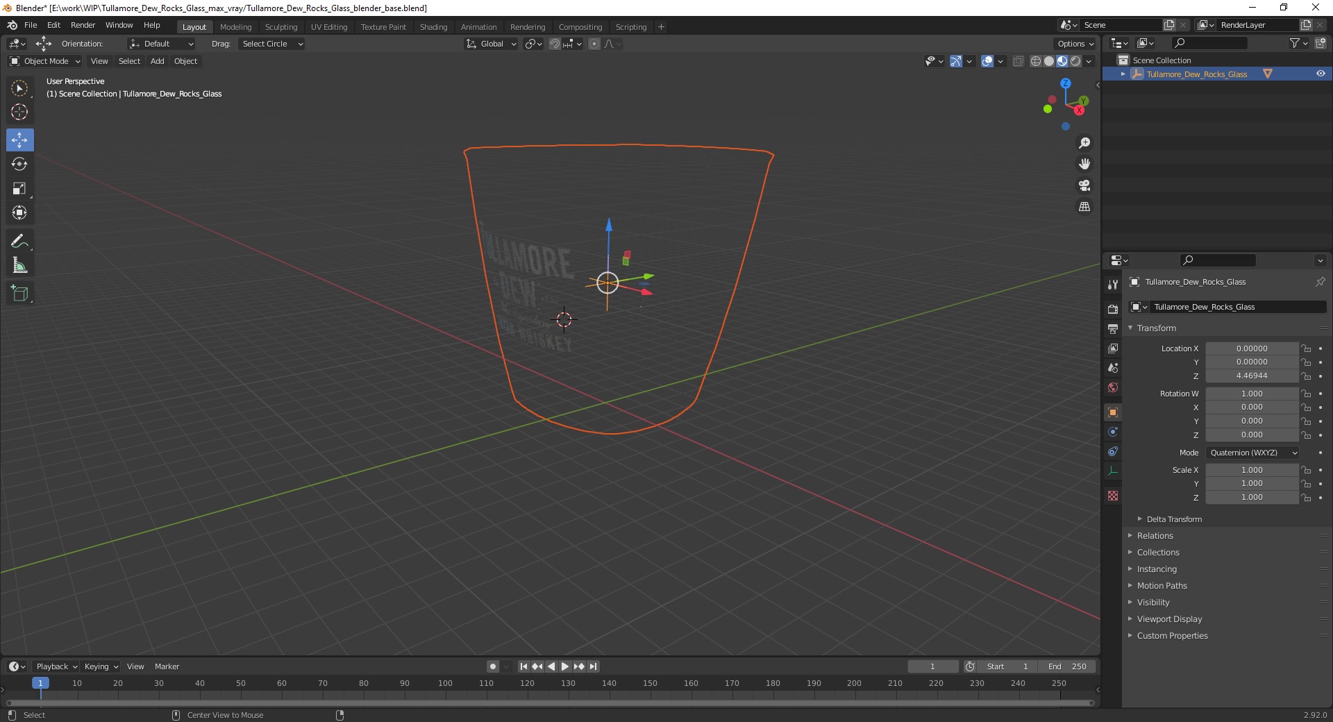
Task: Select the Cursor tool
Action: (19, 112)
